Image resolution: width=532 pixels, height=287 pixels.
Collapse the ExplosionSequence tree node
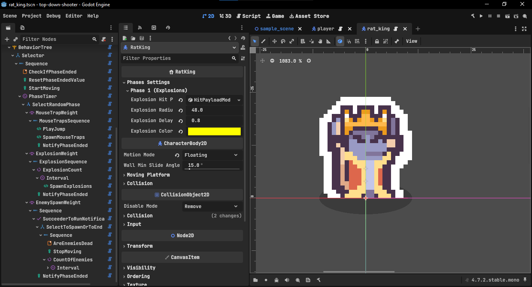tap(30, 162)
